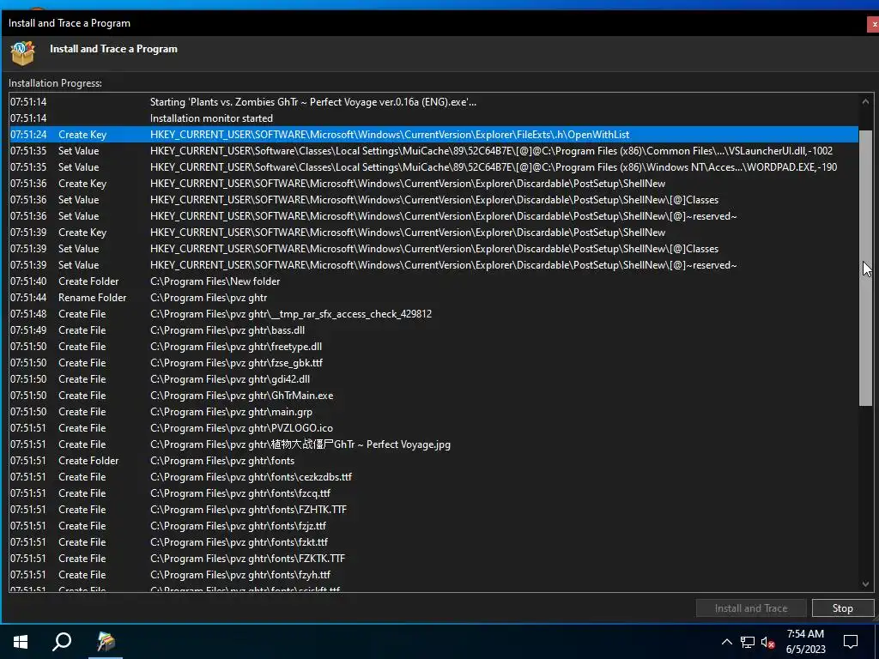The height and width of the screenshot is (659, 879).
Task: Select the 'Perfect Voyage.jpg' Create File row
Action: [x=433, y=444]
